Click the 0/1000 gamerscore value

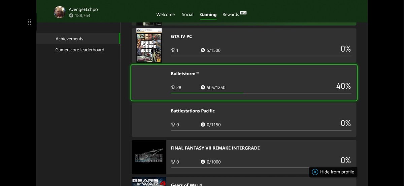click(x=213, y=162)
